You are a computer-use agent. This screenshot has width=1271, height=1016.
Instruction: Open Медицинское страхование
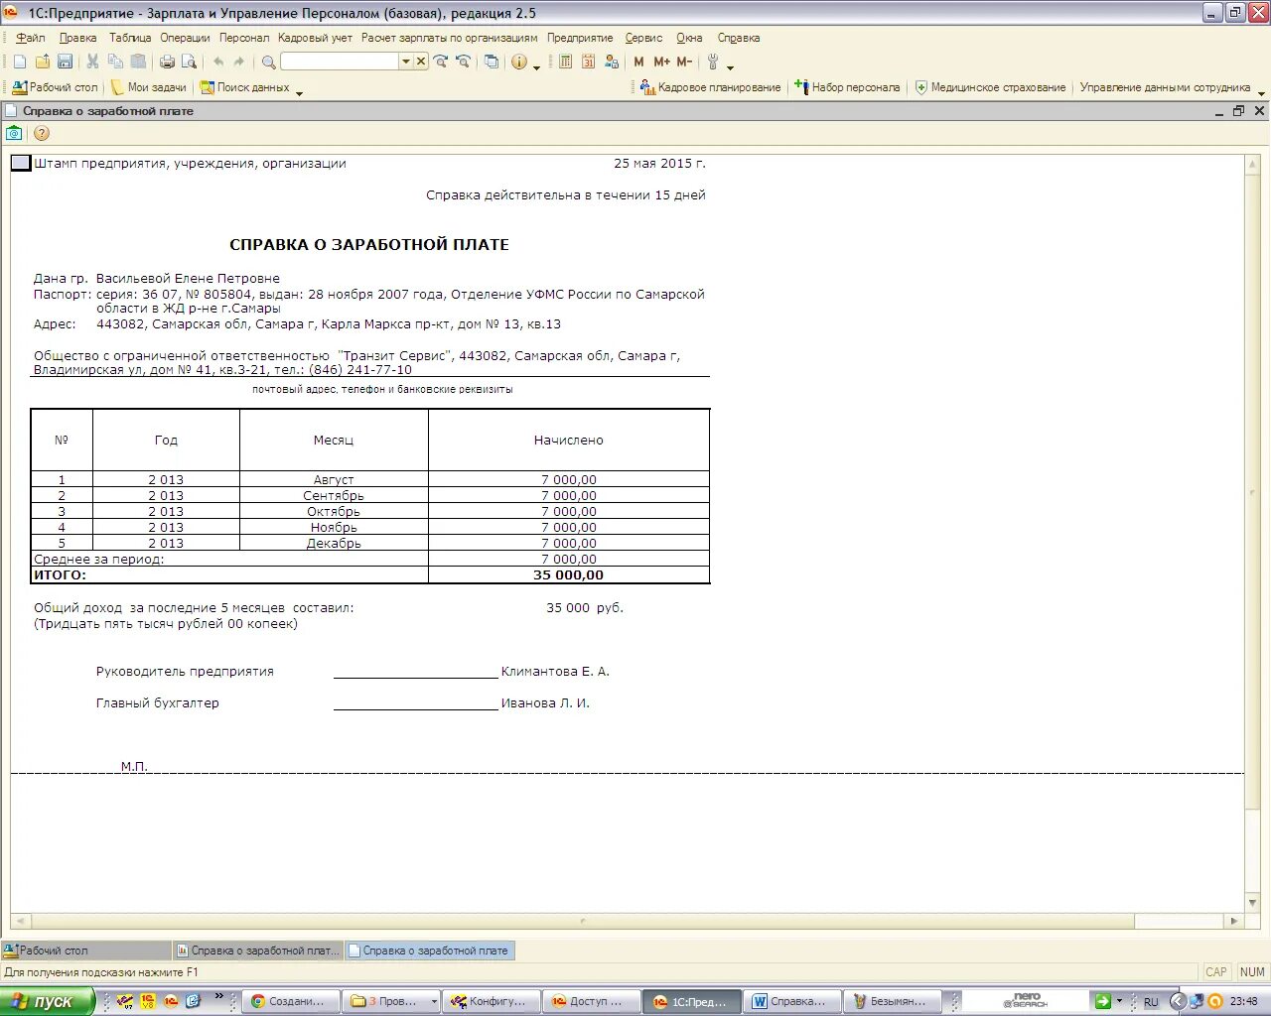point(990,87)
